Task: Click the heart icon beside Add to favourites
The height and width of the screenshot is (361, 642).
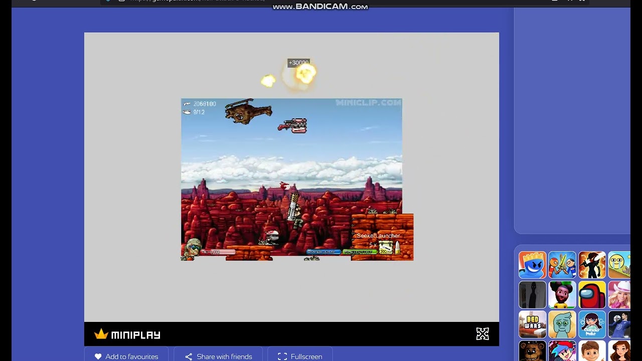Action: pyautogui.click(x=98, y=356)
